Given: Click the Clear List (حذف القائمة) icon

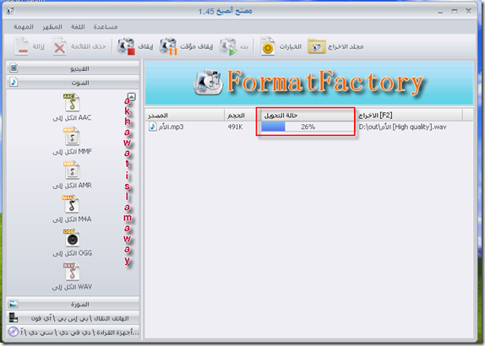Looking at the screenshot, I should click(59, 46).
